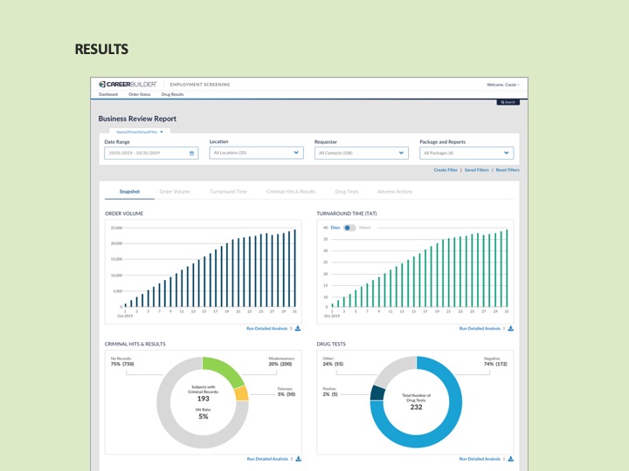Screen dimensions: 629x471
Task: Select the Snapshot tab
Action: pos(129,191)
